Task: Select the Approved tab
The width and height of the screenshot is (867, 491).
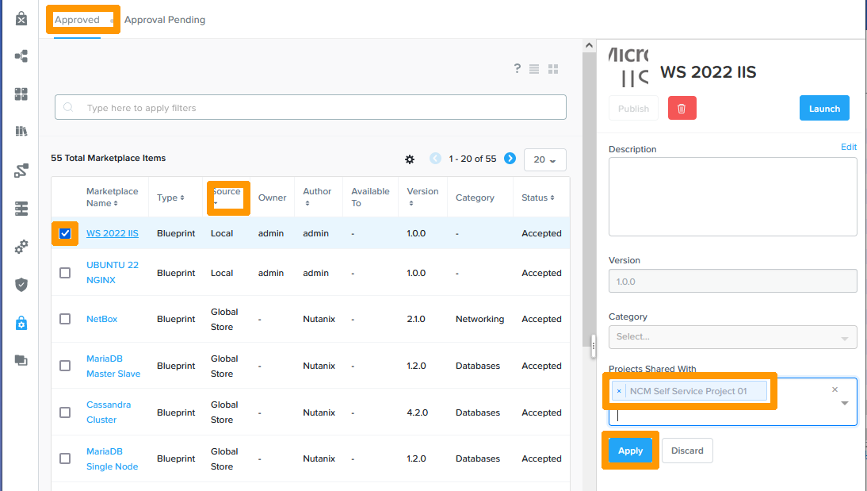Action: point(78,20)
